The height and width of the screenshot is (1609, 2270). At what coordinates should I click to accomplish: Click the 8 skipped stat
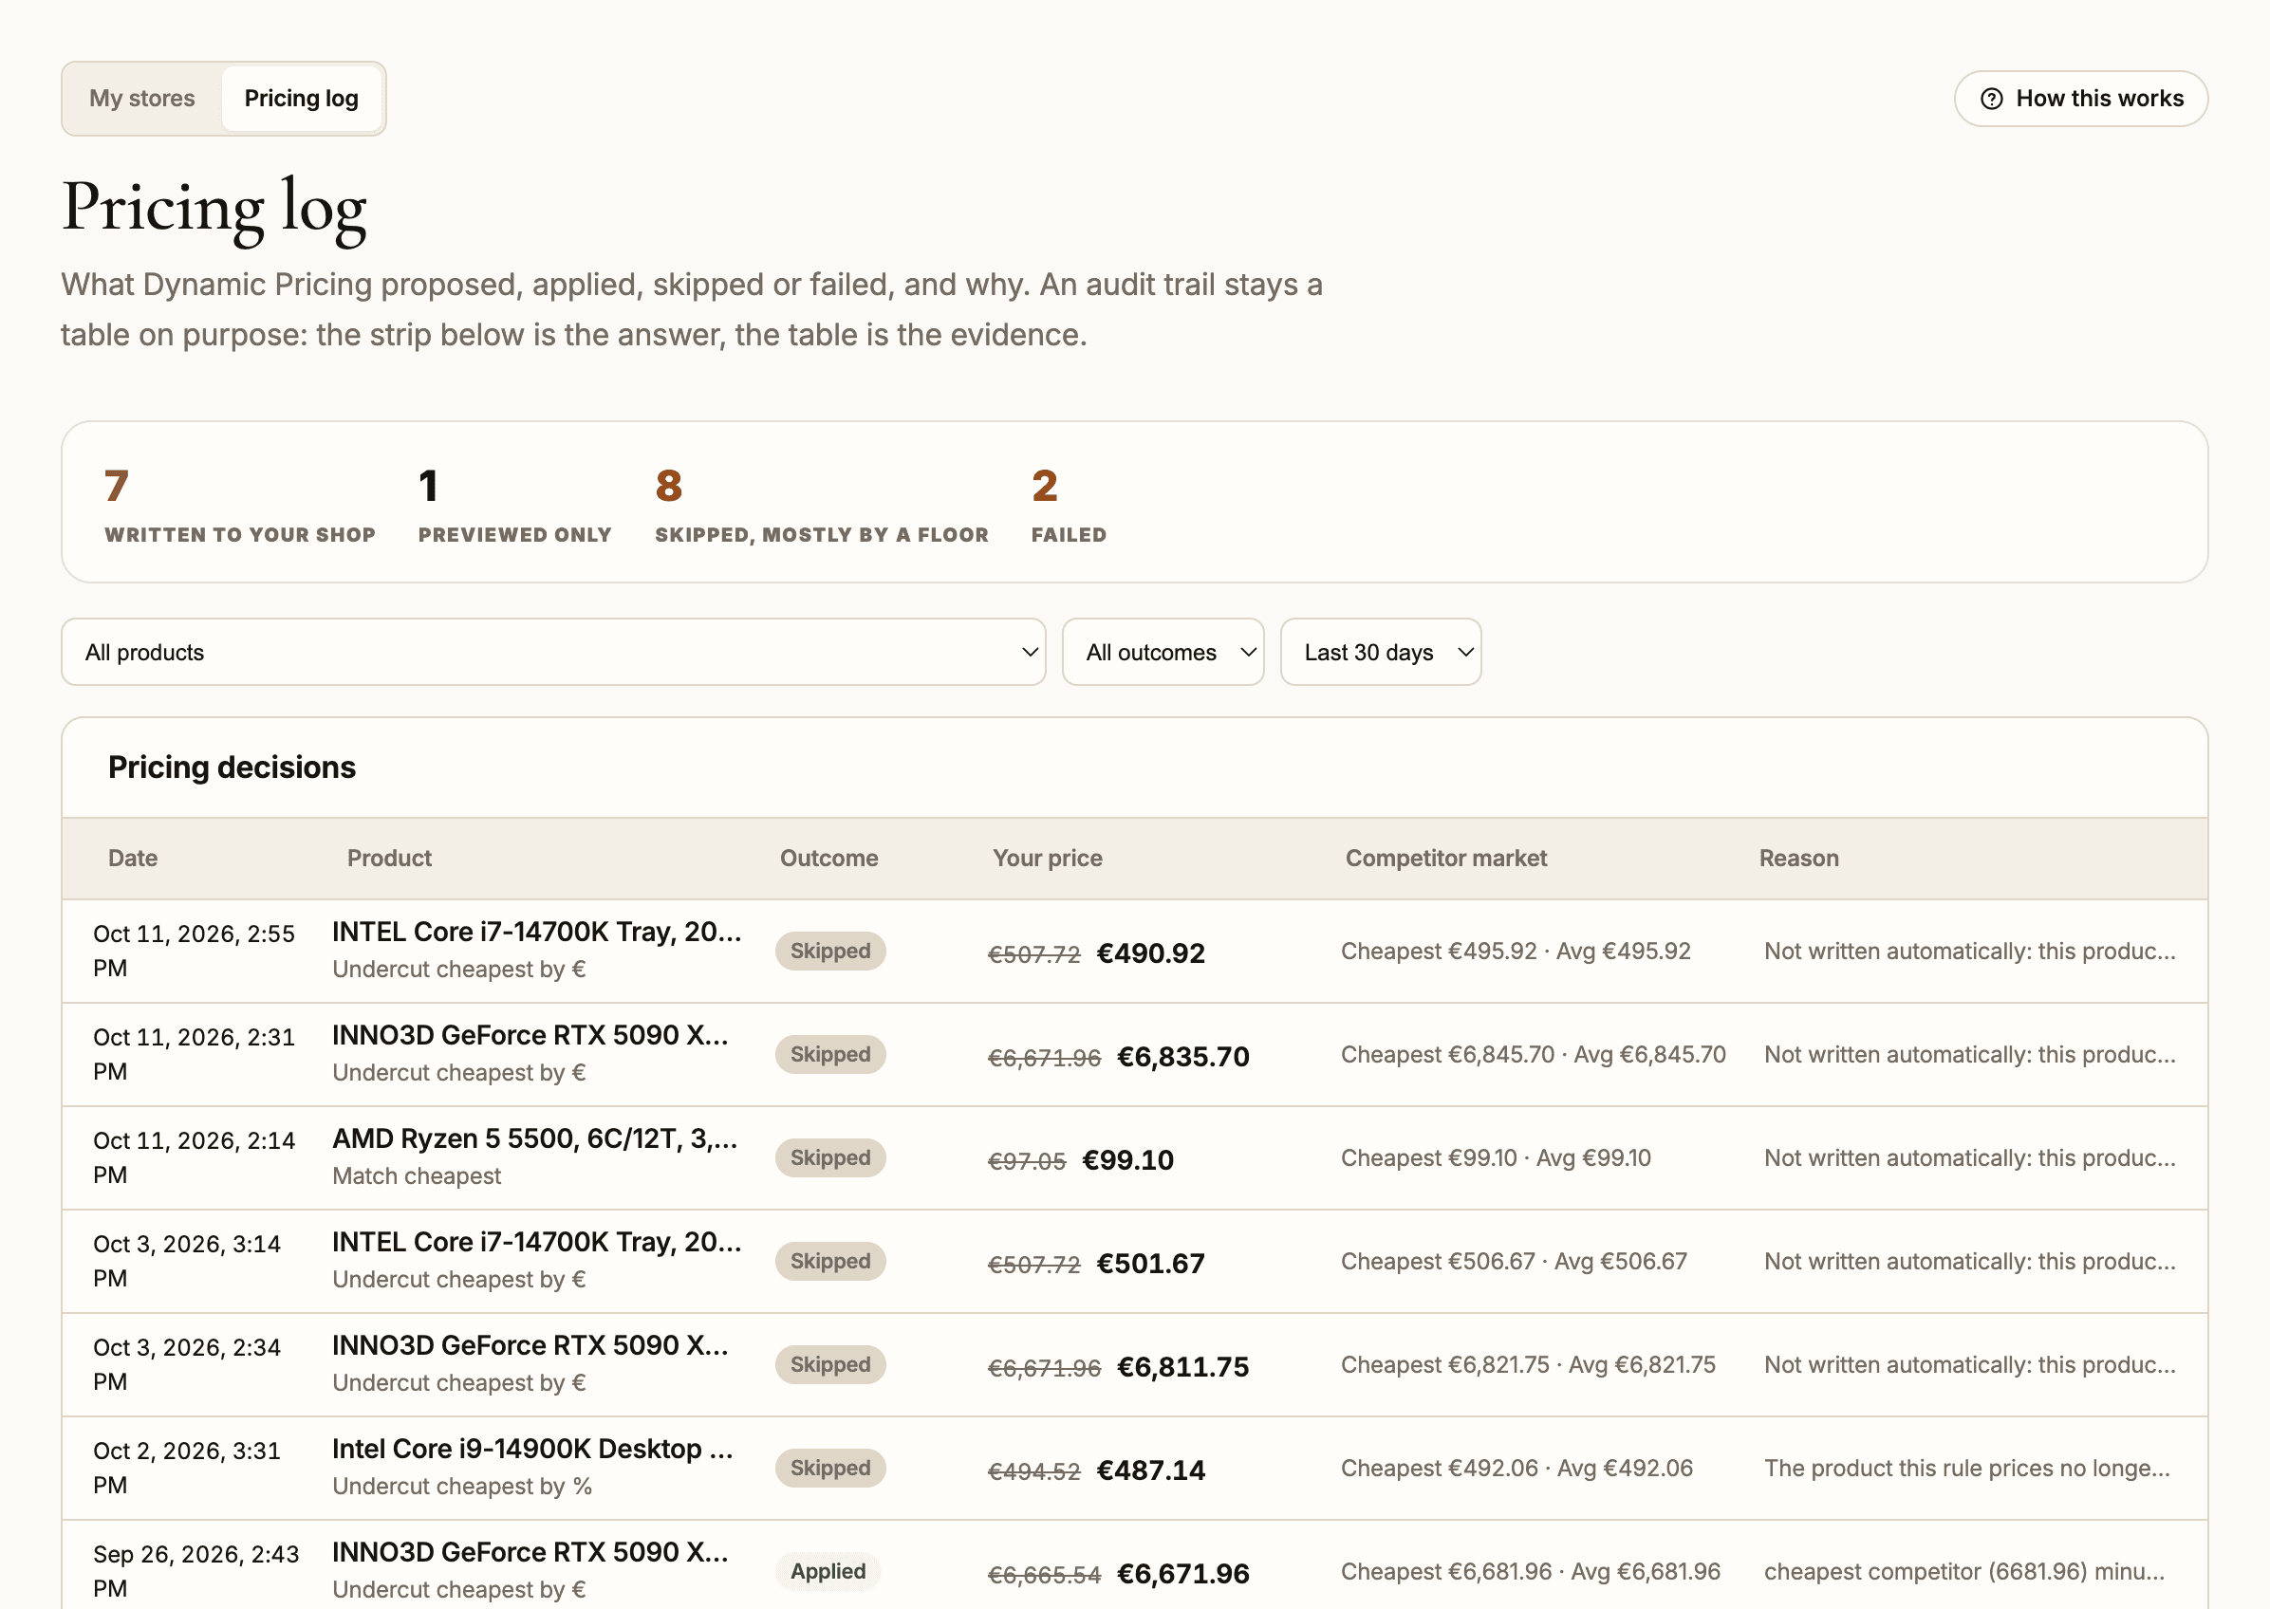pyautogui.click(x=822, y=506)
